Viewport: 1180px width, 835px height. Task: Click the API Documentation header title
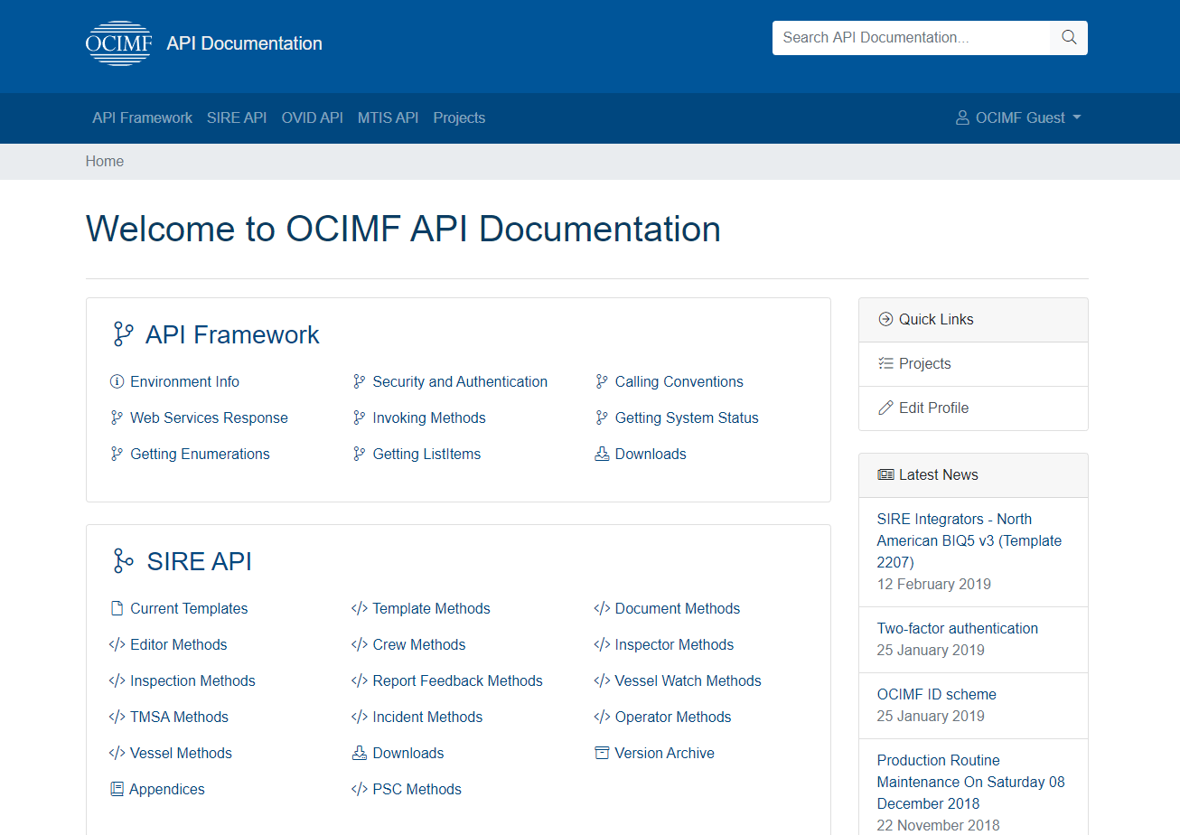[244, 43]
